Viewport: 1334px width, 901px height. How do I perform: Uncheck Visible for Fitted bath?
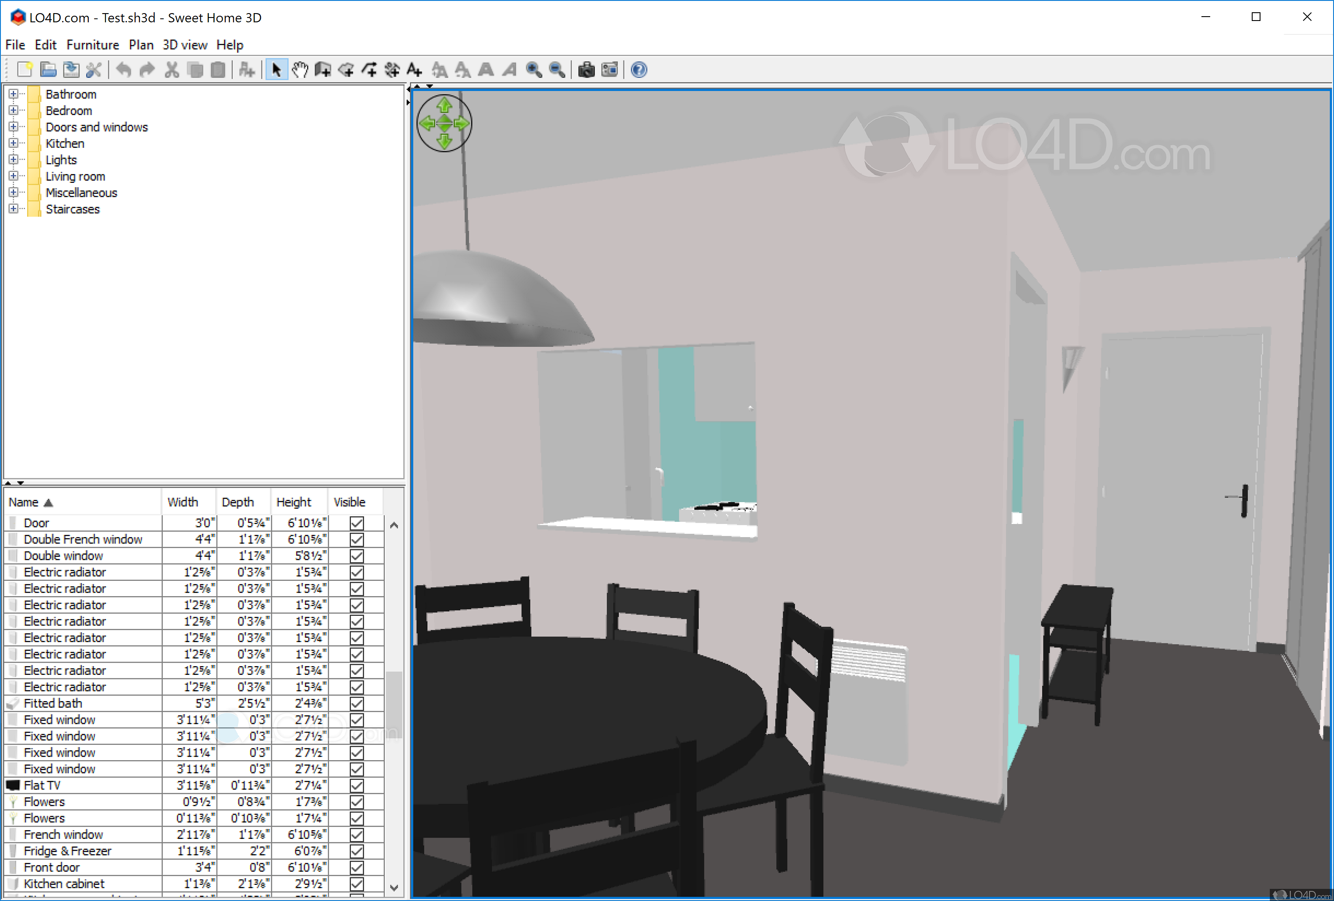(x=357, y=704)
